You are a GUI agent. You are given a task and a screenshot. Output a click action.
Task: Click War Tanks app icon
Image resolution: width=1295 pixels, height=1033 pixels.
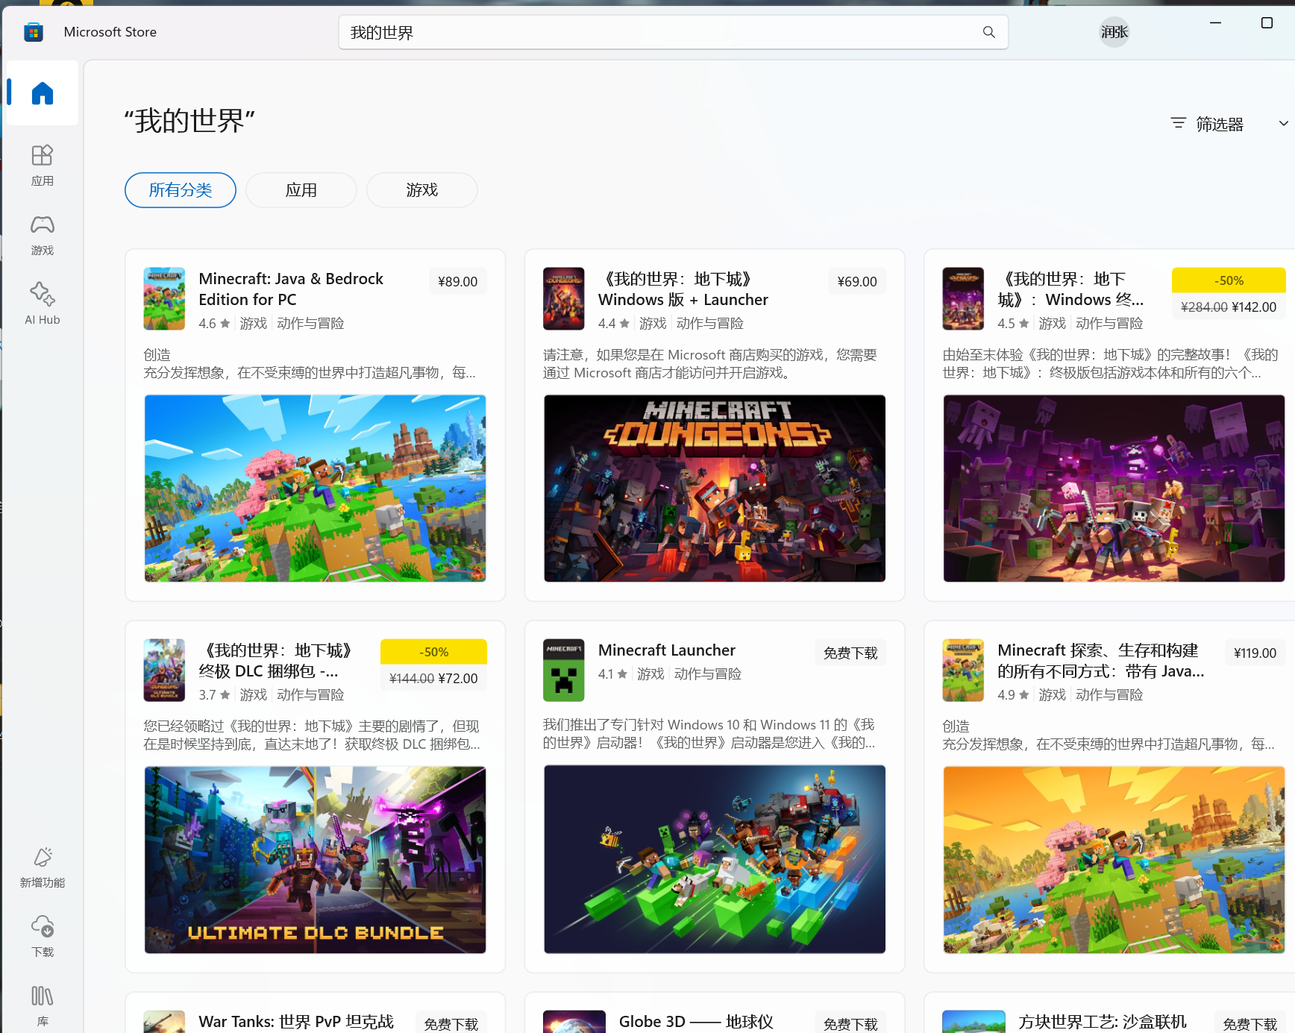[x=164, y=1022]
